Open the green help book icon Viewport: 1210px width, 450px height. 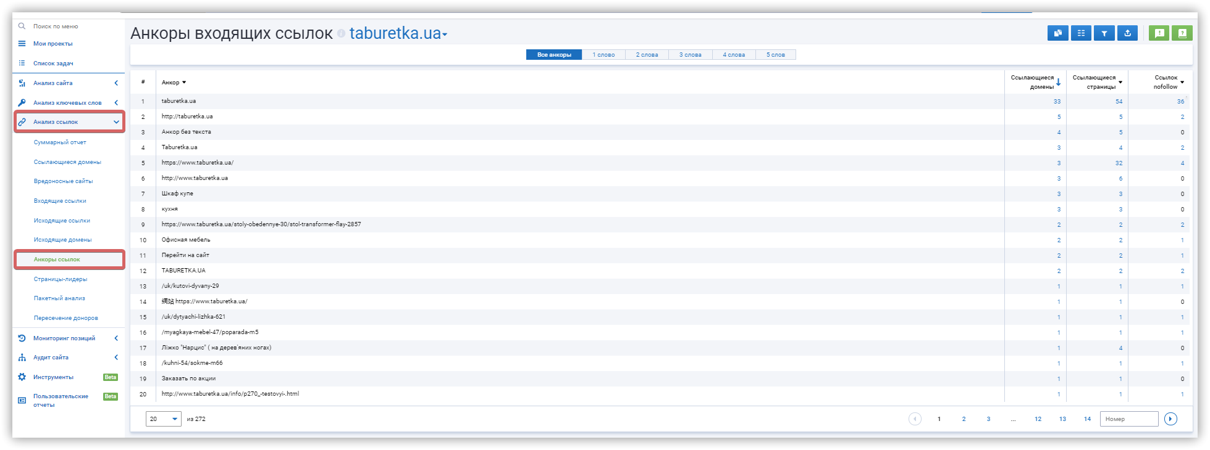(x=1182, y=33)
